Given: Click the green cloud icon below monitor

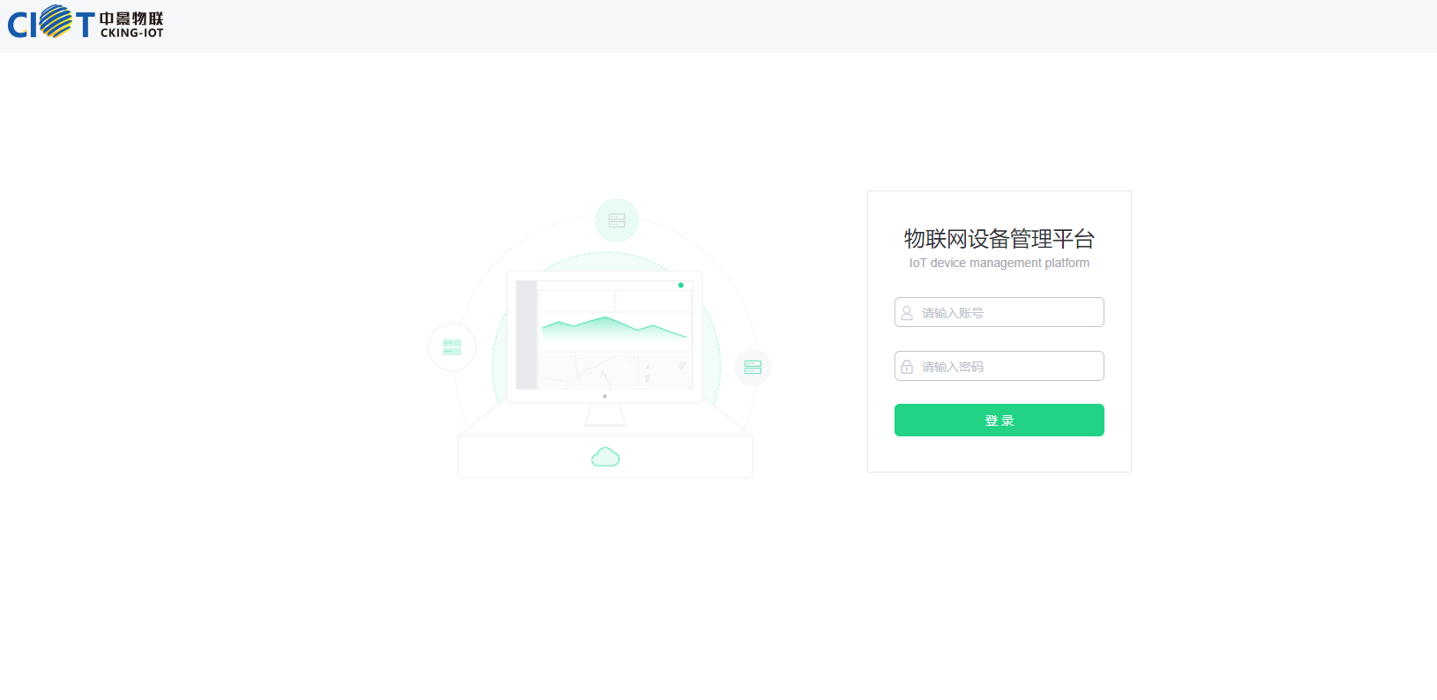Looking at the screenshot, I should point(605,457).
